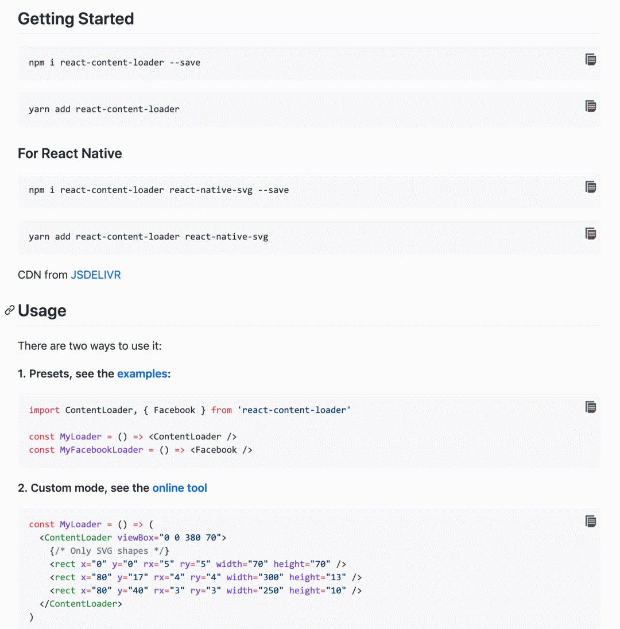This screenshot has height=629, width=620.
Task: Click the 'yarn add react-content-loader' code text
Action: click(x=104, y=109)
